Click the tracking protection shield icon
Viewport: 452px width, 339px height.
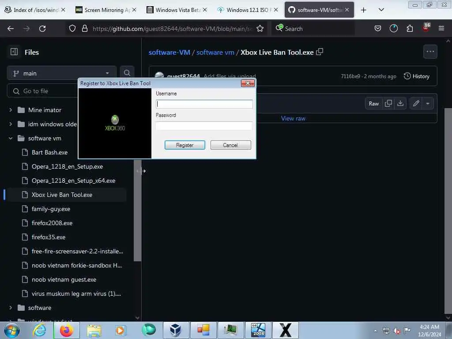[72, 29]
